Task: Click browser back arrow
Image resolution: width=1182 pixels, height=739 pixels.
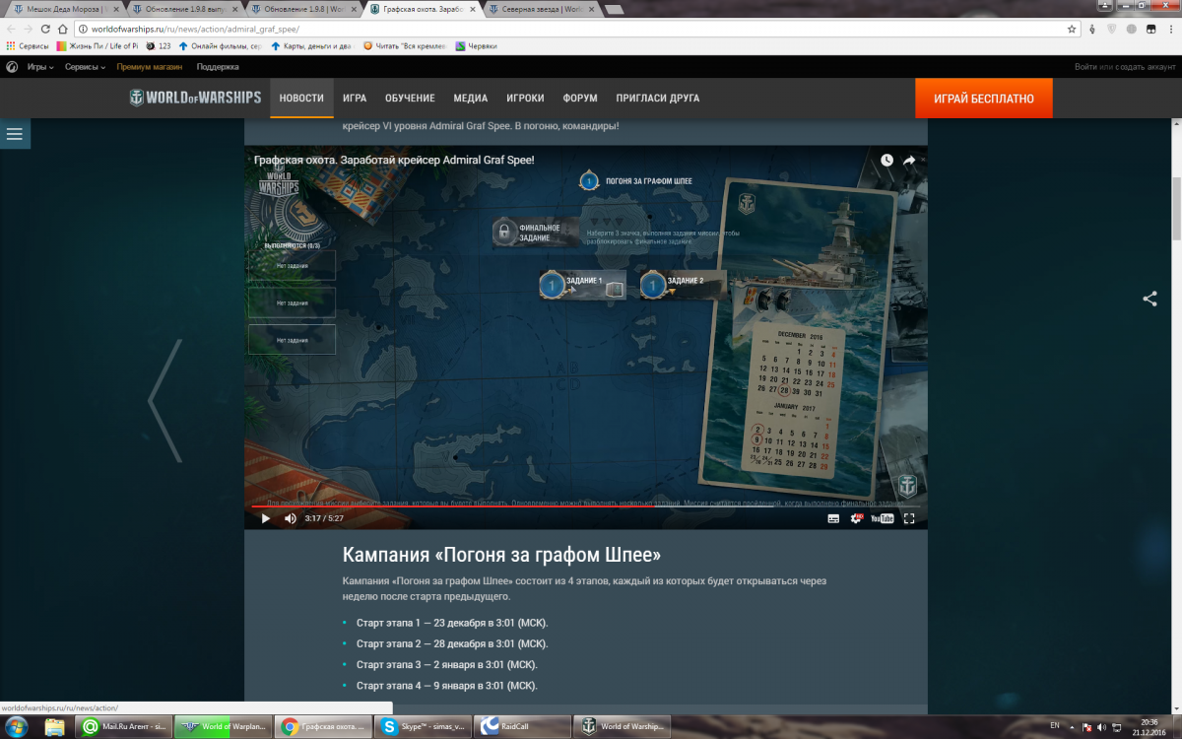Action: pos(12,29)
